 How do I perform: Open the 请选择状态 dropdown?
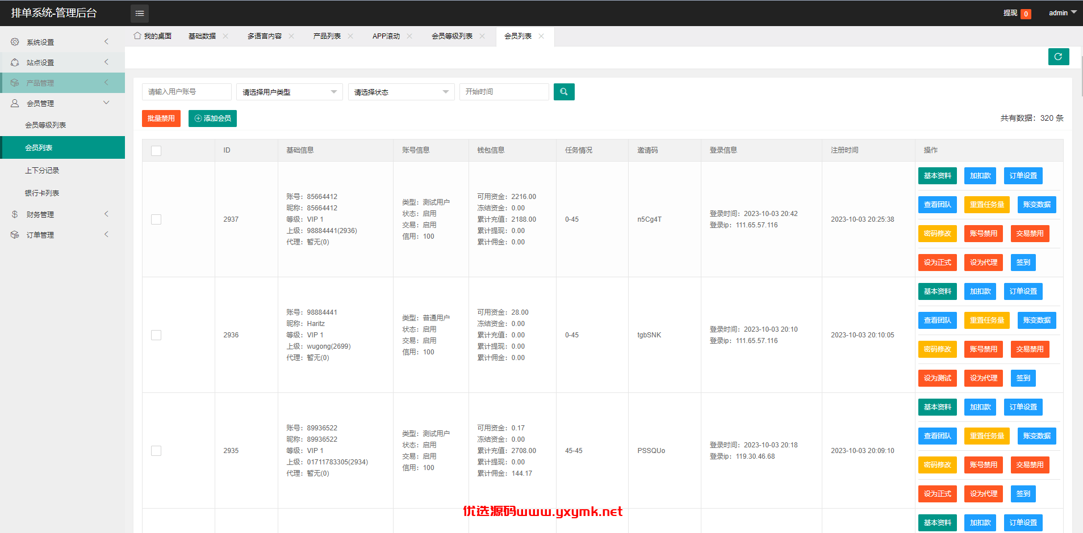(402, 92)
